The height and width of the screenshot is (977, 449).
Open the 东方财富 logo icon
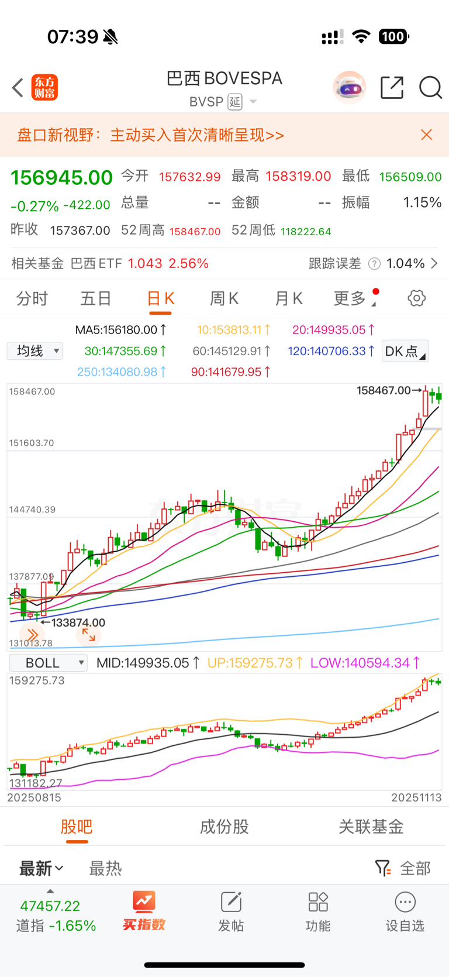(44, 88)
